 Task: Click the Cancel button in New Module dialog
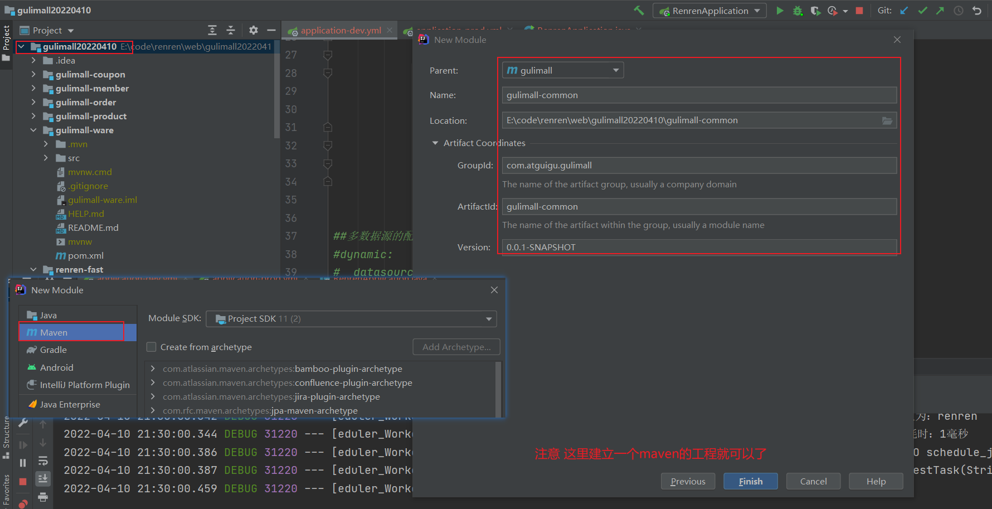(813, 481)
